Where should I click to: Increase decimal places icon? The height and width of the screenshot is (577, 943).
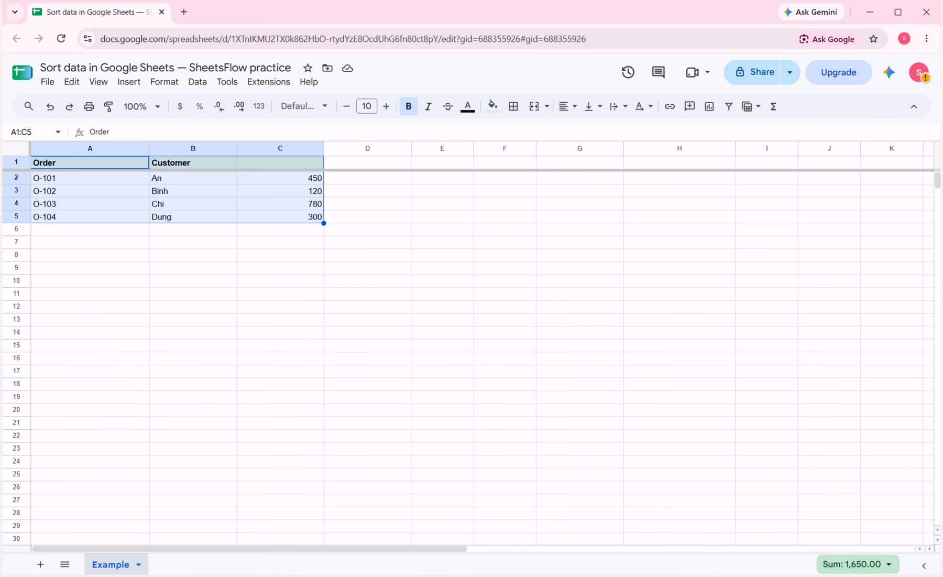click(239, 106)
